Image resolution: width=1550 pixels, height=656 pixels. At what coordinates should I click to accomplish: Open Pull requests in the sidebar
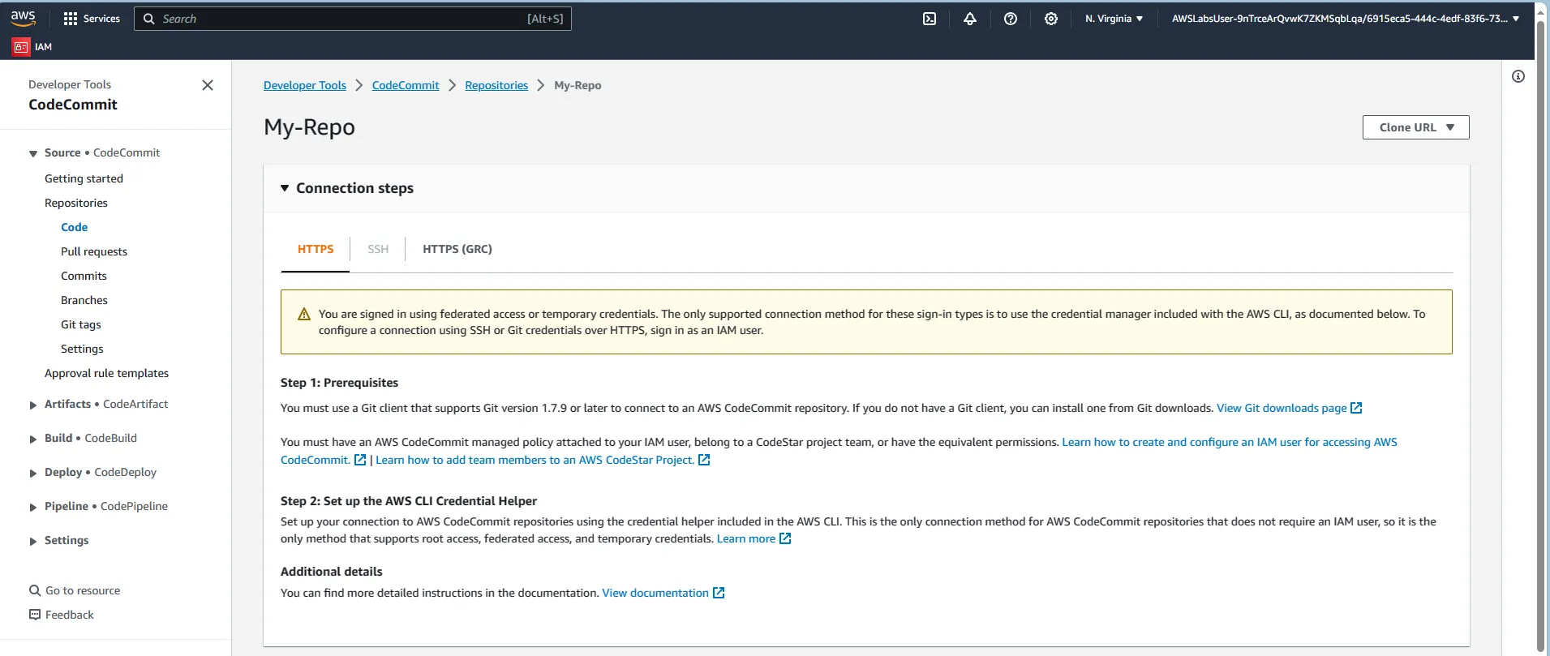[x=94, y=251]
